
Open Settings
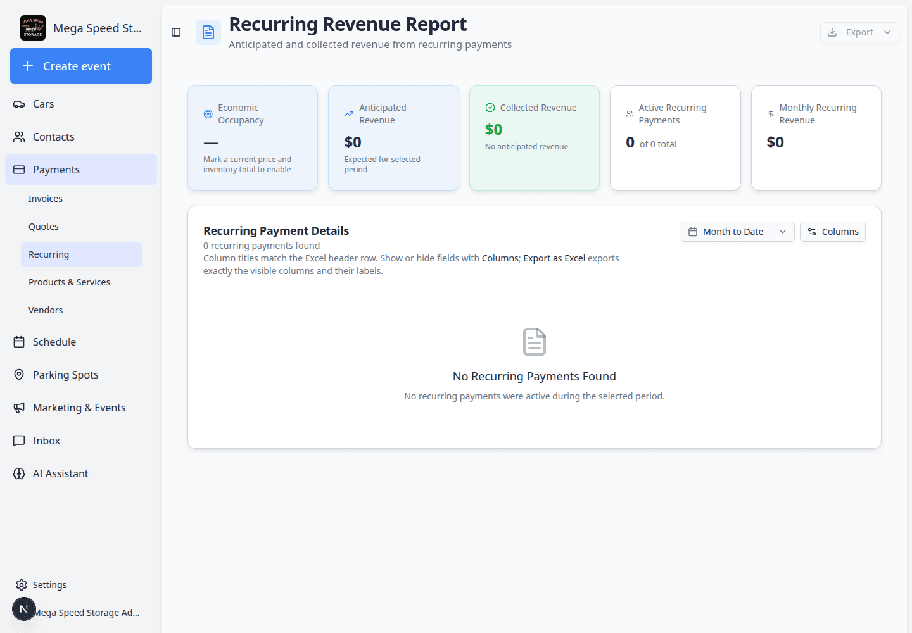81,585
